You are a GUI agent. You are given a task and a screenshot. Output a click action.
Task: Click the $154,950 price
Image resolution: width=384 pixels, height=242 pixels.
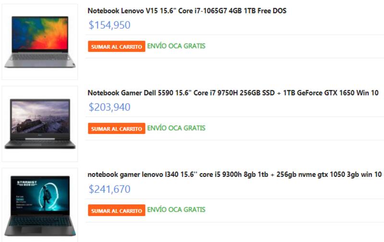(x=109, y=25)
